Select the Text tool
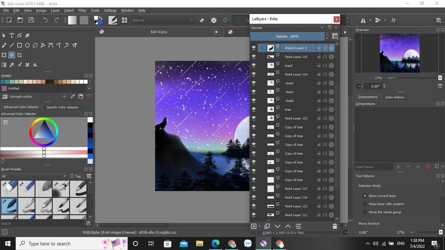 [x=12, y=36]
